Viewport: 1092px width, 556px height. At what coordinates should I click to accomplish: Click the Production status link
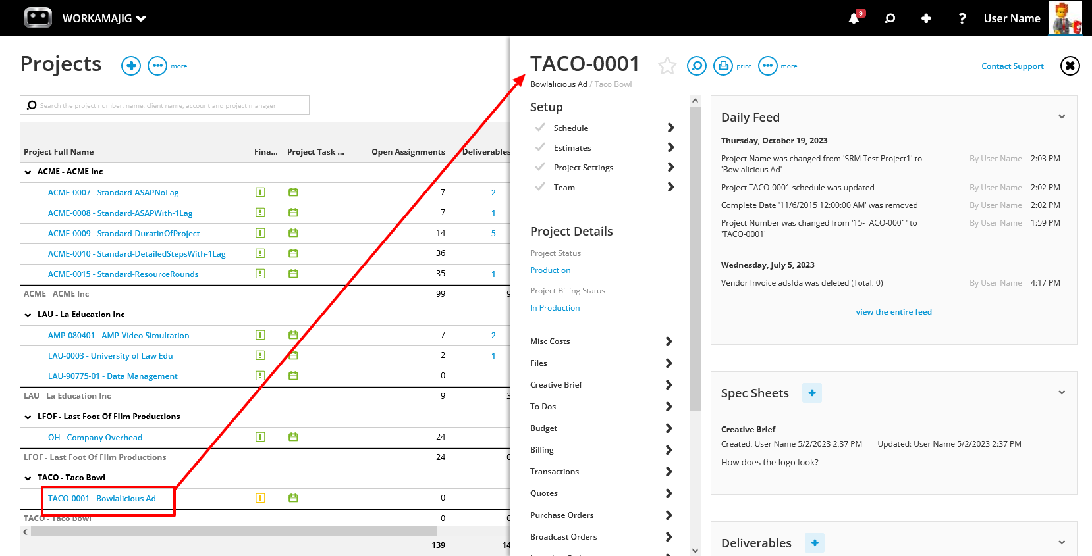pos(550,270)
